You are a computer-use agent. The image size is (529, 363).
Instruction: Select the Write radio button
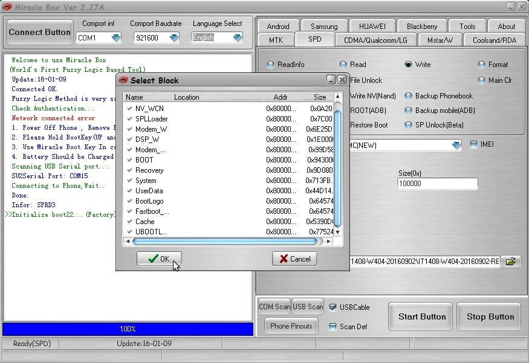coord(408,65)
